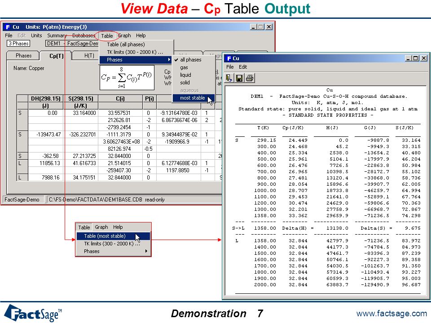Click the Cp formula box
The image size is (431, 323).
[x=127, y=78]
